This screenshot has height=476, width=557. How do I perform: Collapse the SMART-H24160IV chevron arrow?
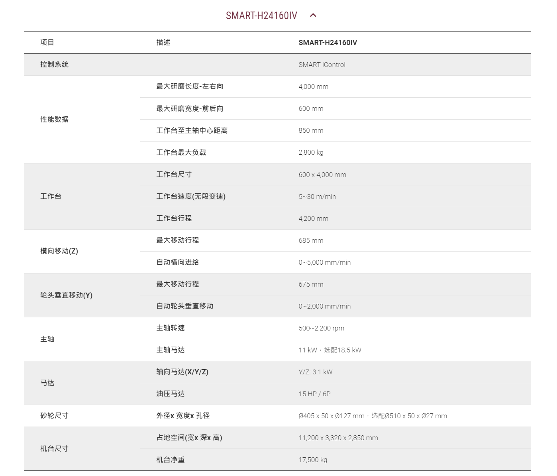[x=313, y=15]
